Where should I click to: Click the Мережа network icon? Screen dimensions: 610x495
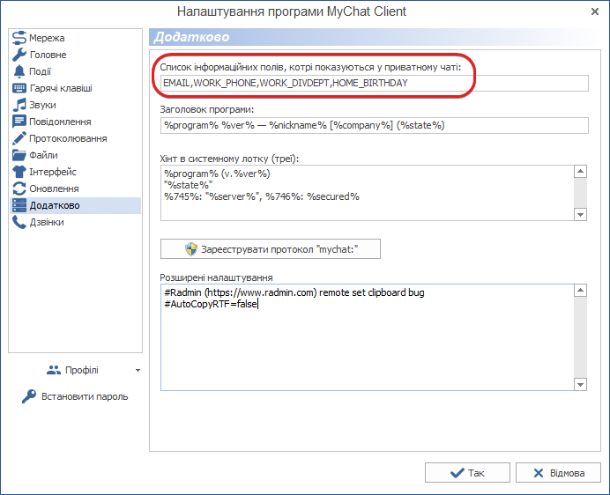(x=19, y=38)
